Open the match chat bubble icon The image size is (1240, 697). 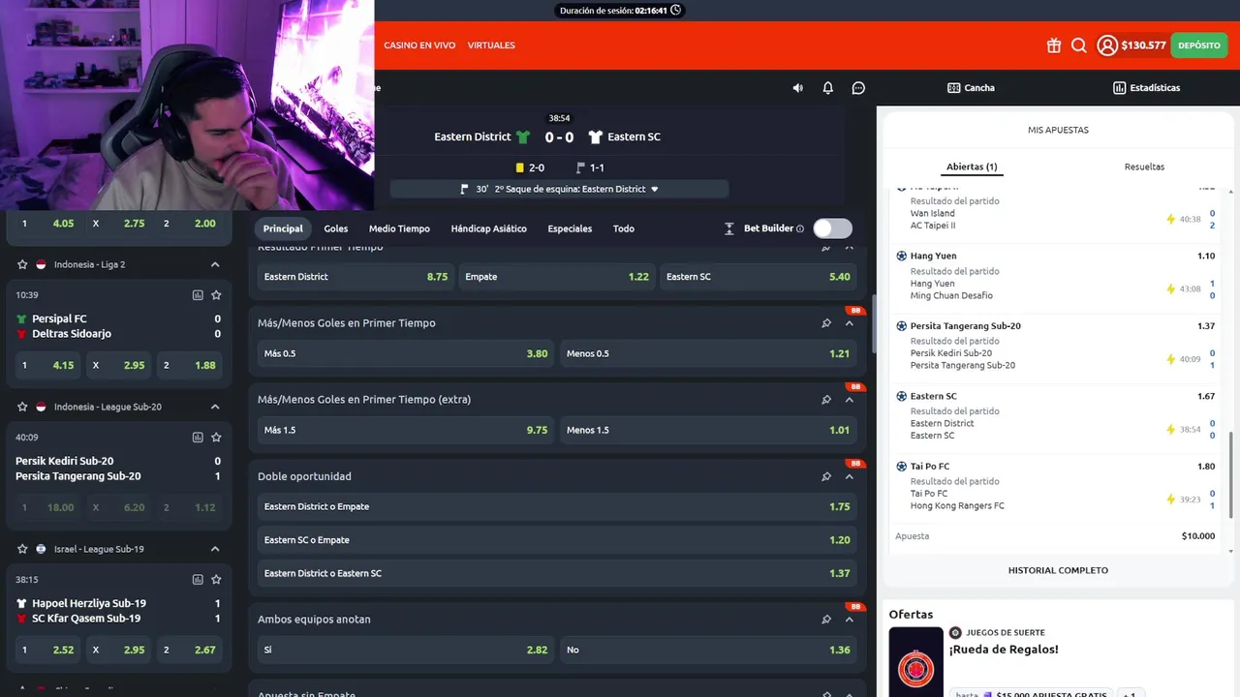click(858, 88)
